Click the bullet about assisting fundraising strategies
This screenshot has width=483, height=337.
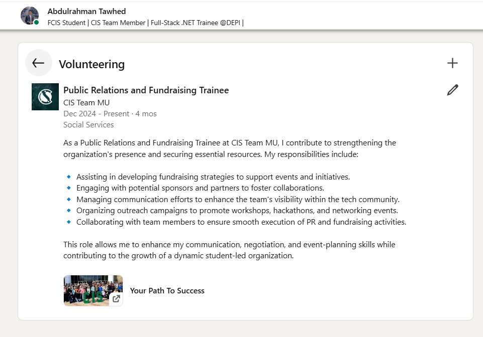pos(213,177)
